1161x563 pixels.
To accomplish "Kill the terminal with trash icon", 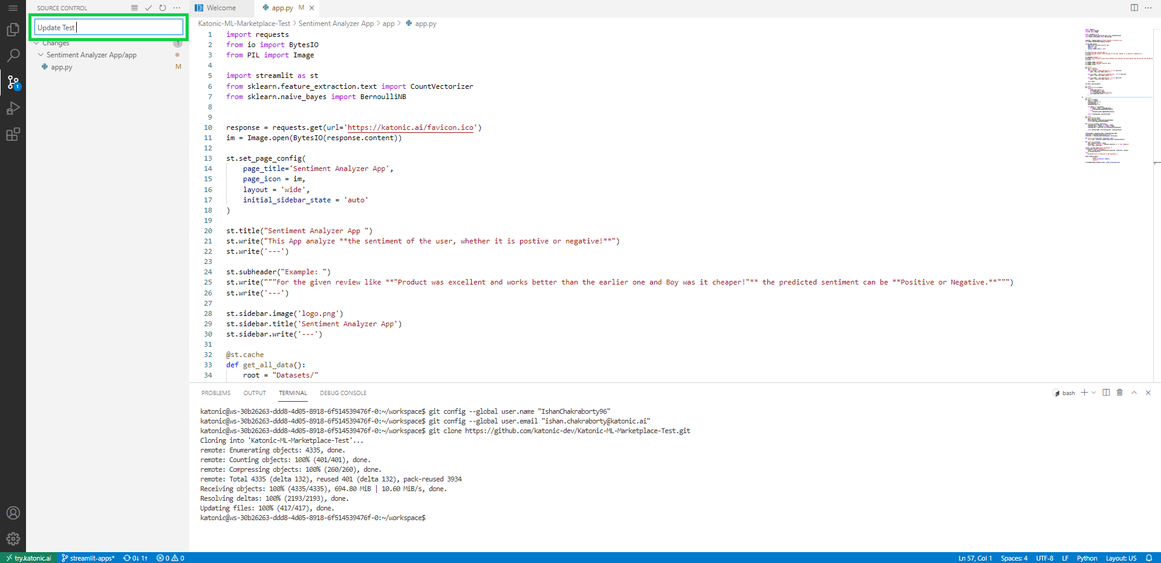I will tap(1120, 393).
